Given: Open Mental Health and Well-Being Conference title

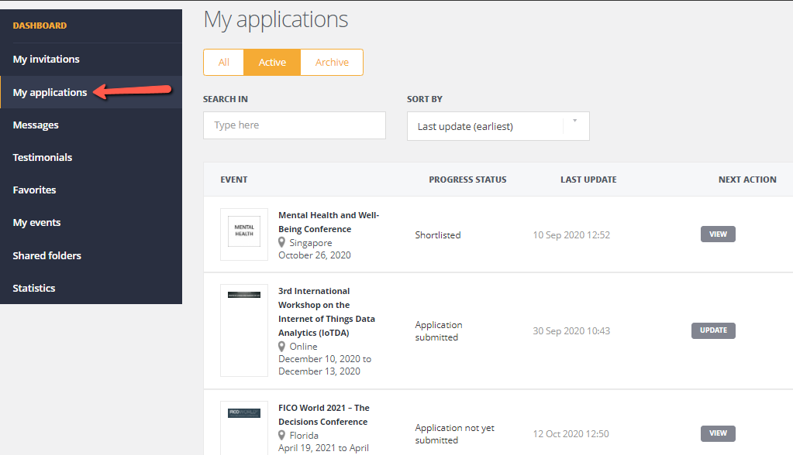Looking at the screenshot, I should pos(329,222).
